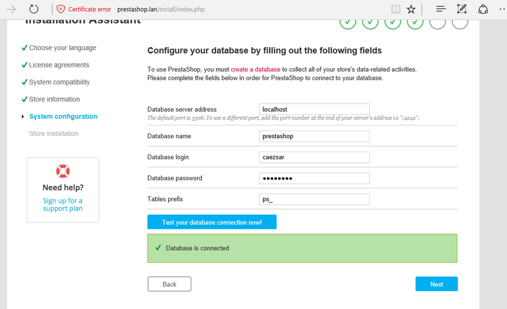Click the last empty progress step circle
The height and width of the screenshot is (309, 507).
pos(460,22)
